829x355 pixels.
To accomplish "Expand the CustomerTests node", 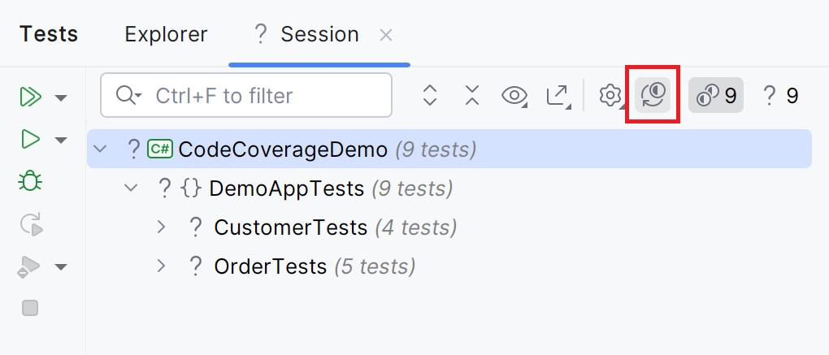I will pyautogui.click(x=161, y=227).
